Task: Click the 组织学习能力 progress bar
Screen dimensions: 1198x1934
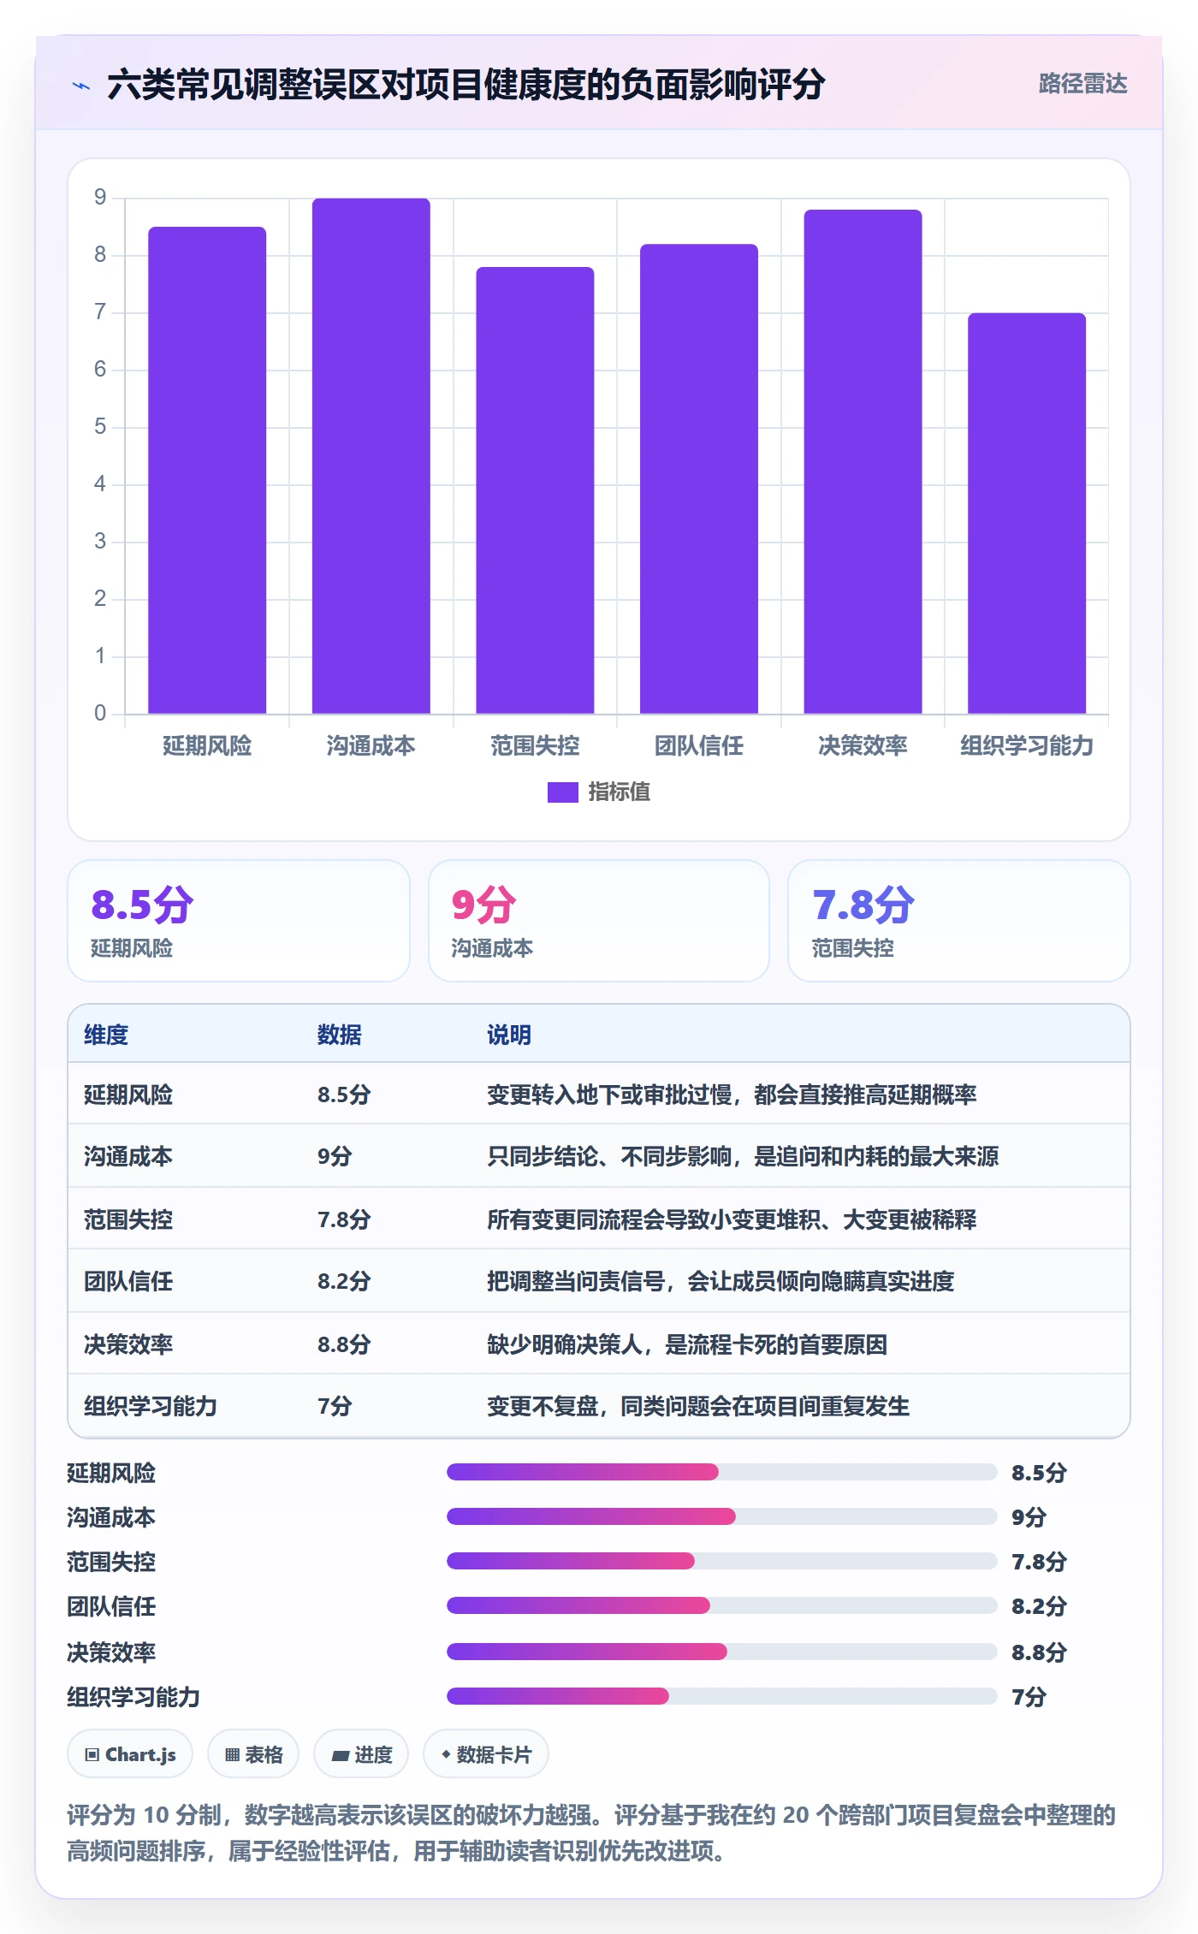Action: click(721, 1696)
